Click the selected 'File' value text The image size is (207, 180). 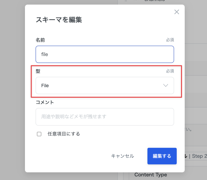45,86
